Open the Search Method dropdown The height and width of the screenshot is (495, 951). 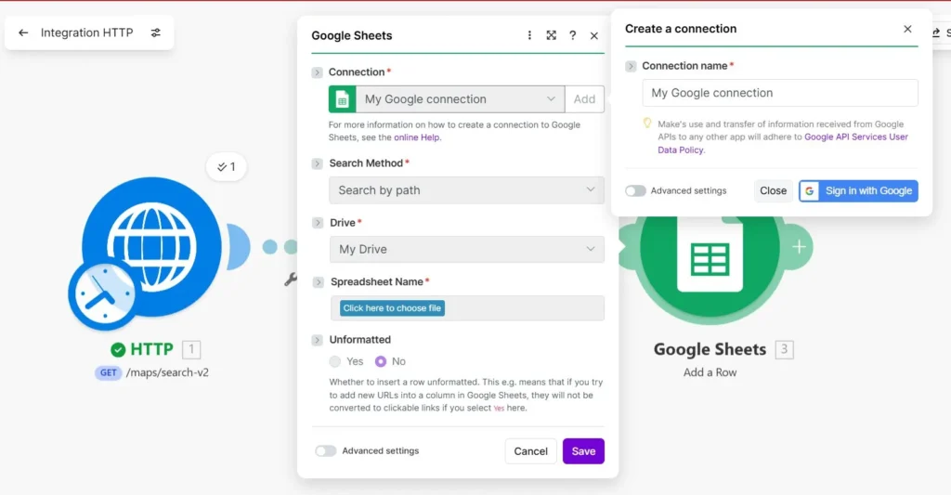coord(466,190)
